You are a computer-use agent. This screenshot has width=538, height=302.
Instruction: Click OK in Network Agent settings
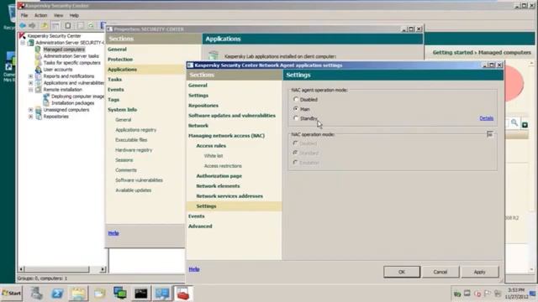[402, 272]
